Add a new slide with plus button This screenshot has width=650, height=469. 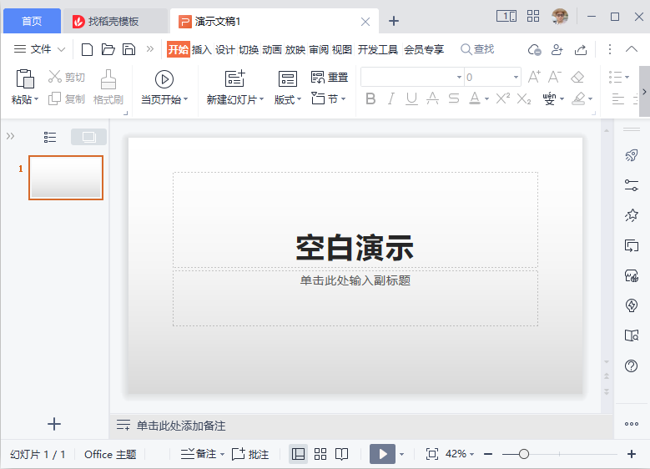point(54,424)
